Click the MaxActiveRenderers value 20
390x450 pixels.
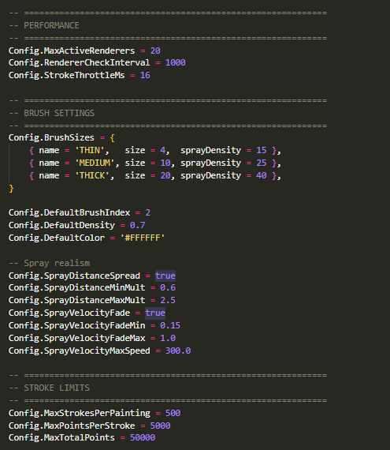point(155,51)
